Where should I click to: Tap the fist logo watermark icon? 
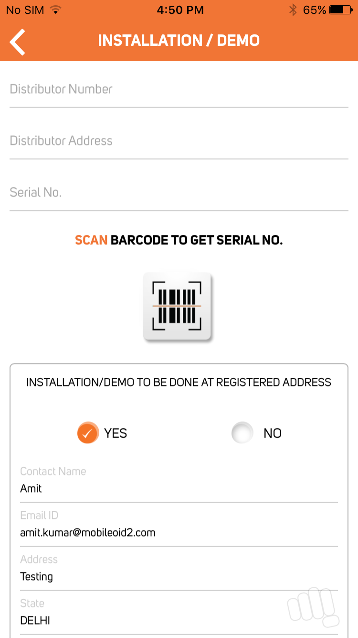pyautogui.click(x=313, y=607)
